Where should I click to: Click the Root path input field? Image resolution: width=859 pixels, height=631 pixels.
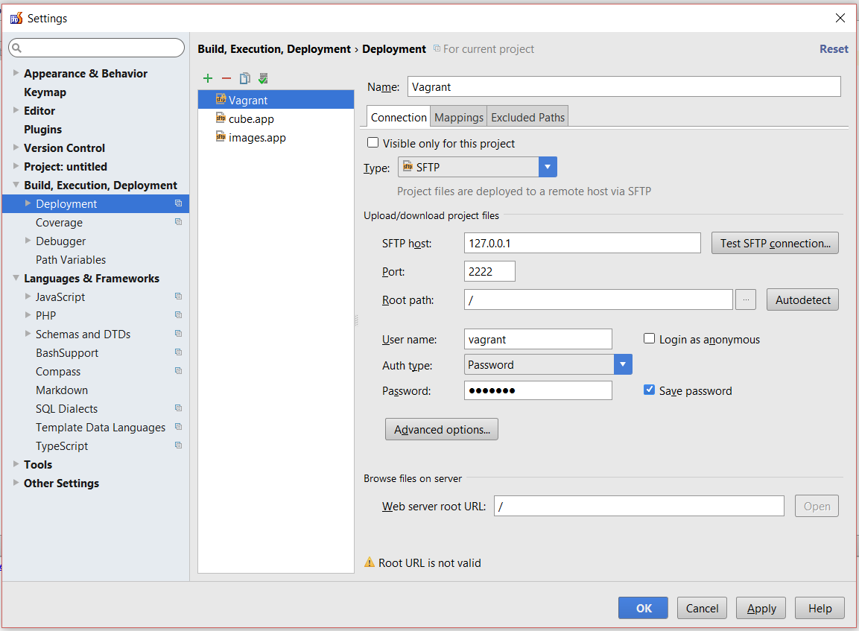(x=598, y=299)
